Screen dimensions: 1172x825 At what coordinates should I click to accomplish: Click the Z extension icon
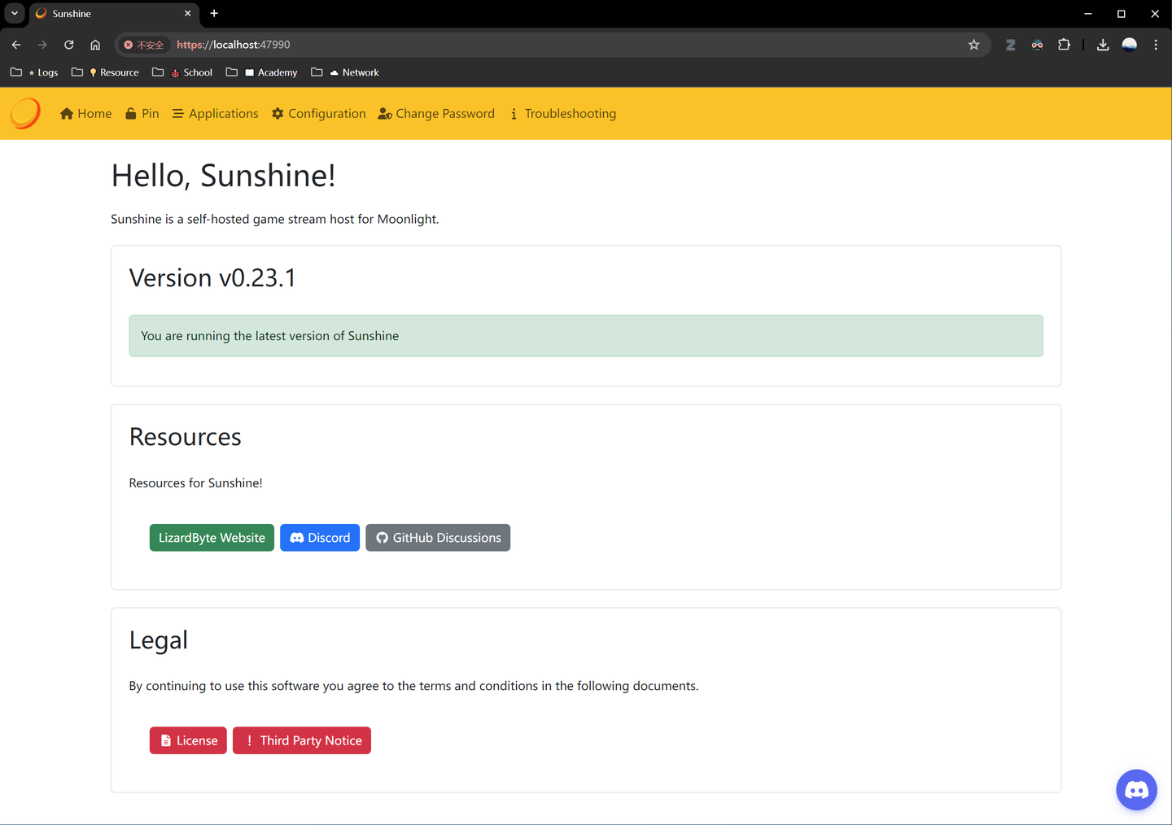click(1010, 45)
